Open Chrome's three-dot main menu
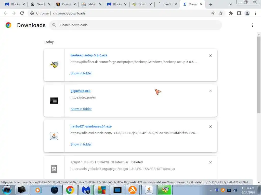 [255, 13]
